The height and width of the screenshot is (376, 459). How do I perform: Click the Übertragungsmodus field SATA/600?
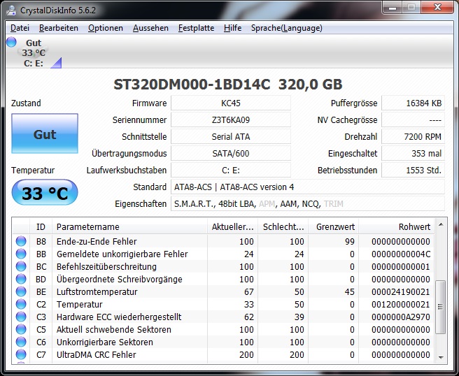click(x=231, y=153)
